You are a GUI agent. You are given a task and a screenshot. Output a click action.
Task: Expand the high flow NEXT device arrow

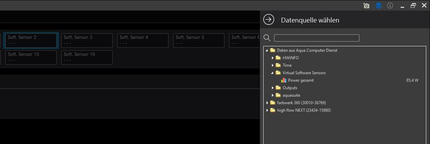point(267,110)
